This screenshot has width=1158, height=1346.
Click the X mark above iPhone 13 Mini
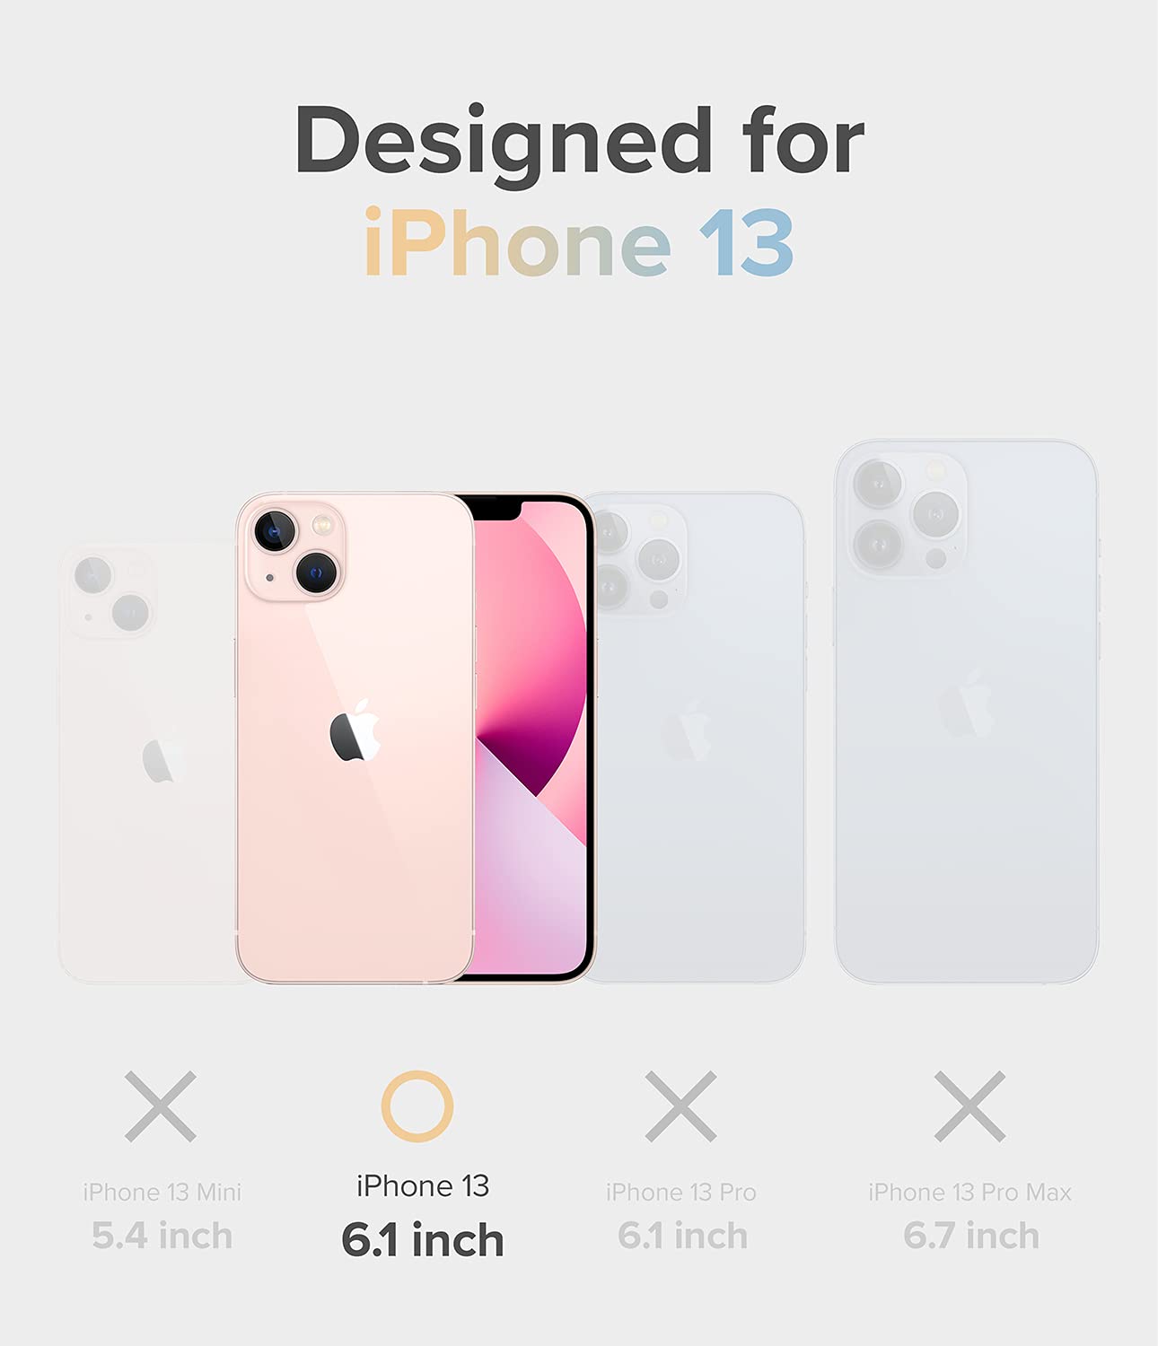[161, 1106]
